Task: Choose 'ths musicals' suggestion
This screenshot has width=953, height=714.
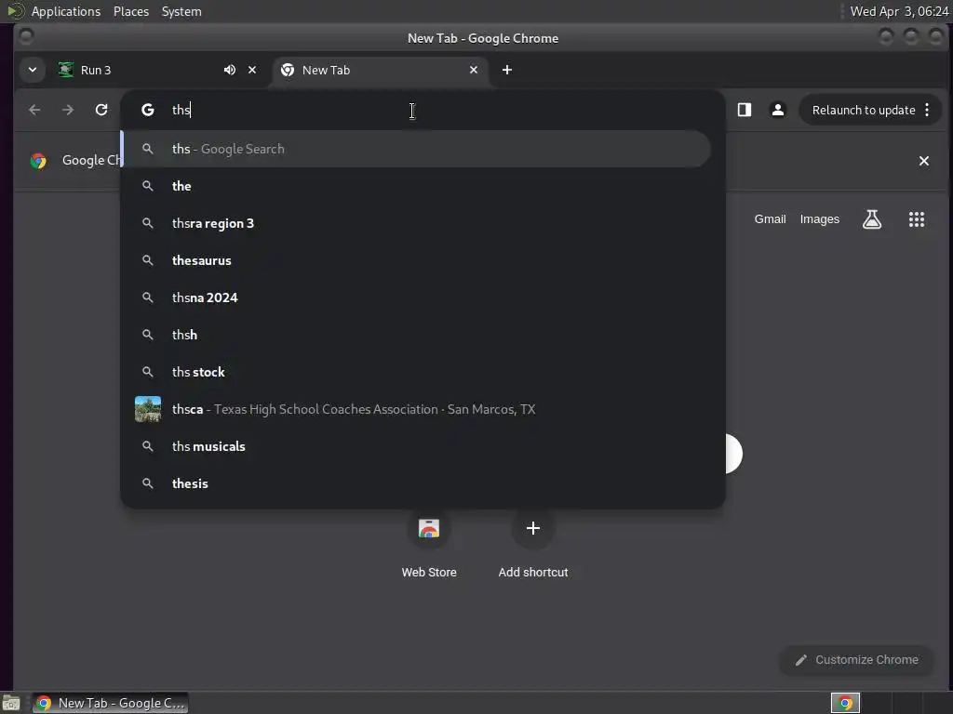Action: tap(416, 446)
